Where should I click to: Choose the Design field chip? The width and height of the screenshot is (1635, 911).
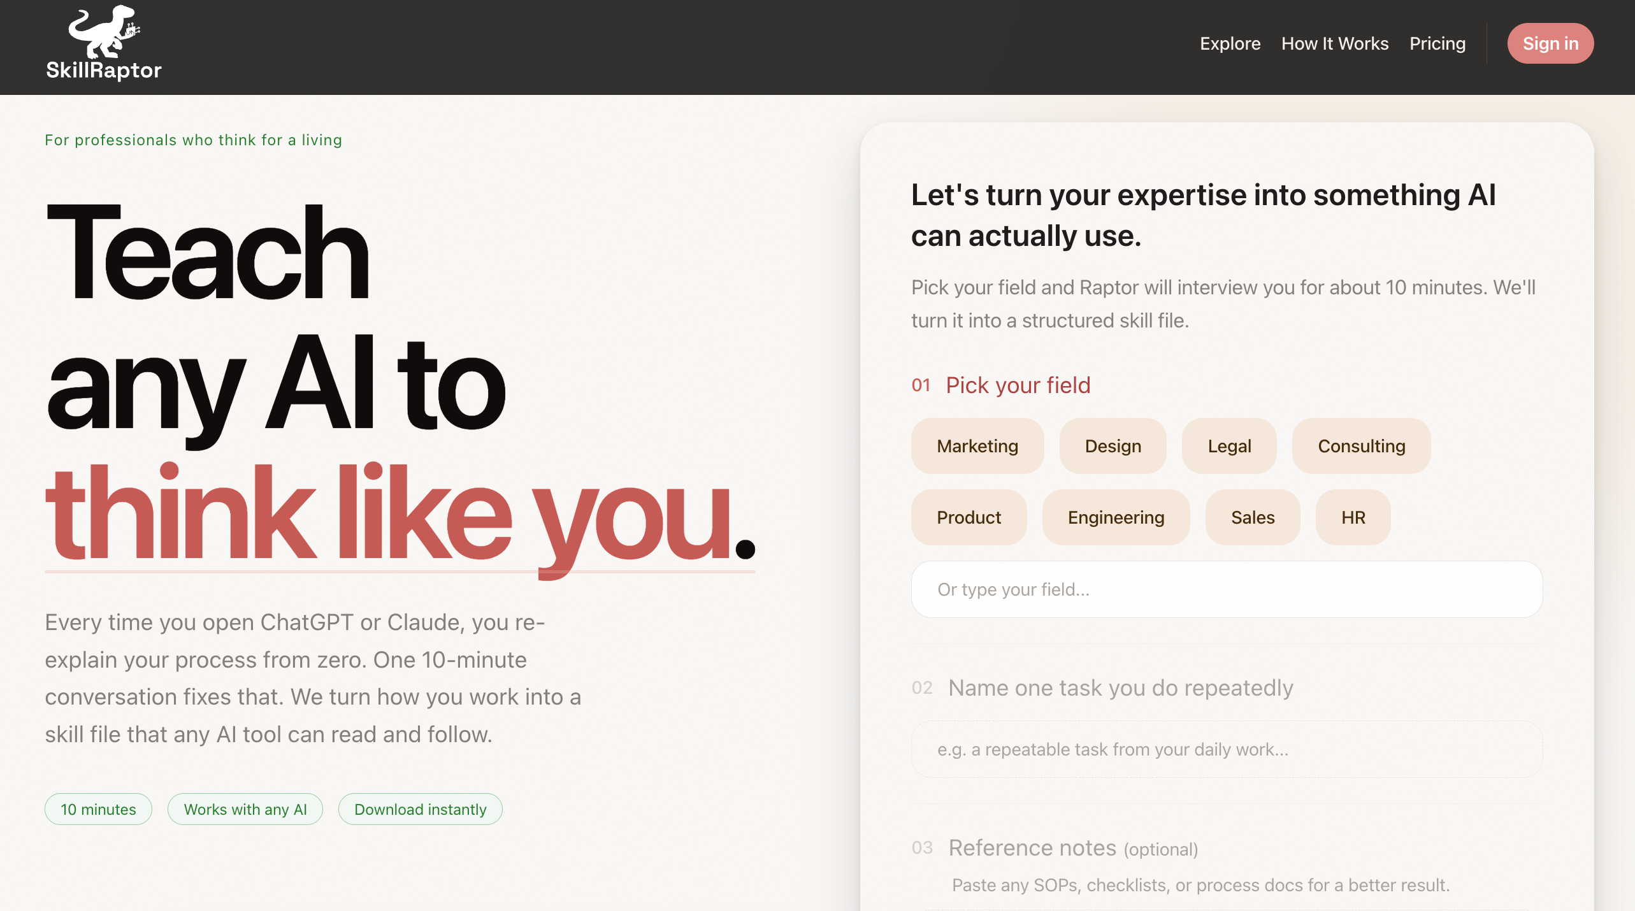pos(1113,446)
